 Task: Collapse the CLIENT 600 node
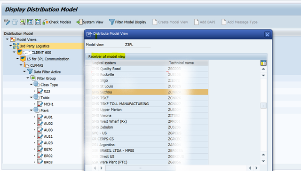(14, 52)
